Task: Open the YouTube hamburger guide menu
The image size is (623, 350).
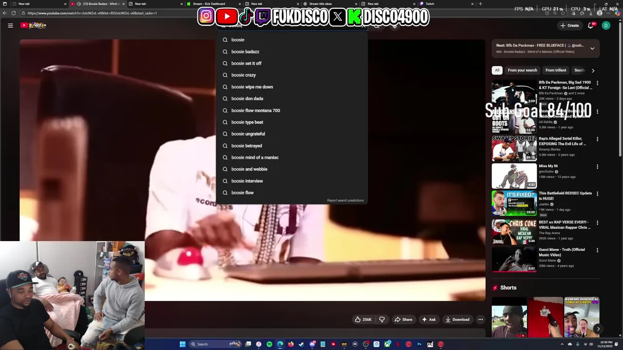Action: click(x=10, y=25)
